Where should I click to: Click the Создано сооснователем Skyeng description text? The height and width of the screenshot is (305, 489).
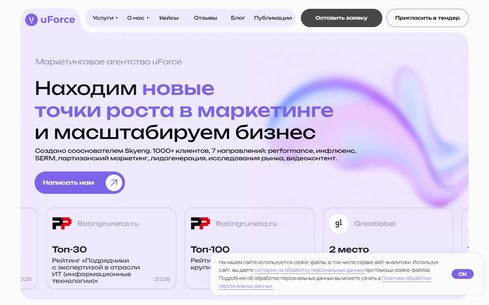point(196,154)
